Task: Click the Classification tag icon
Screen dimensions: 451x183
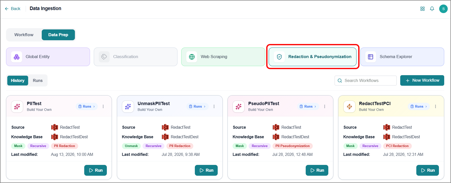Action: click(104, 57)
